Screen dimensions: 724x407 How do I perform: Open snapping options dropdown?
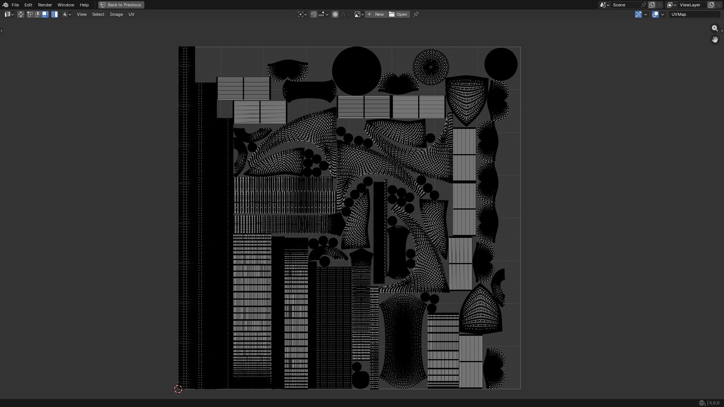[324, 14]
